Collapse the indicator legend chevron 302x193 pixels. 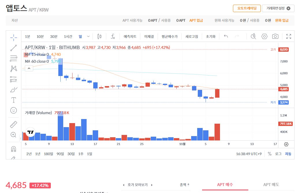point(29,68)
